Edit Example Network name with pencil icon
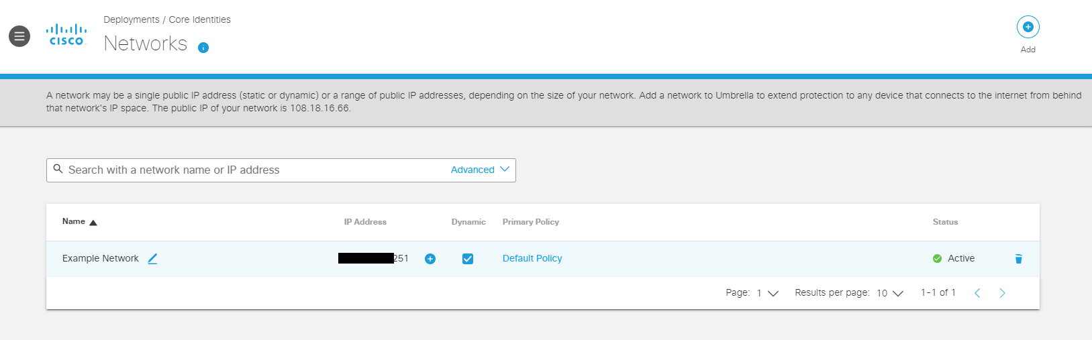This screenshot has width=1092, height=340. click(x=152, y=259)
